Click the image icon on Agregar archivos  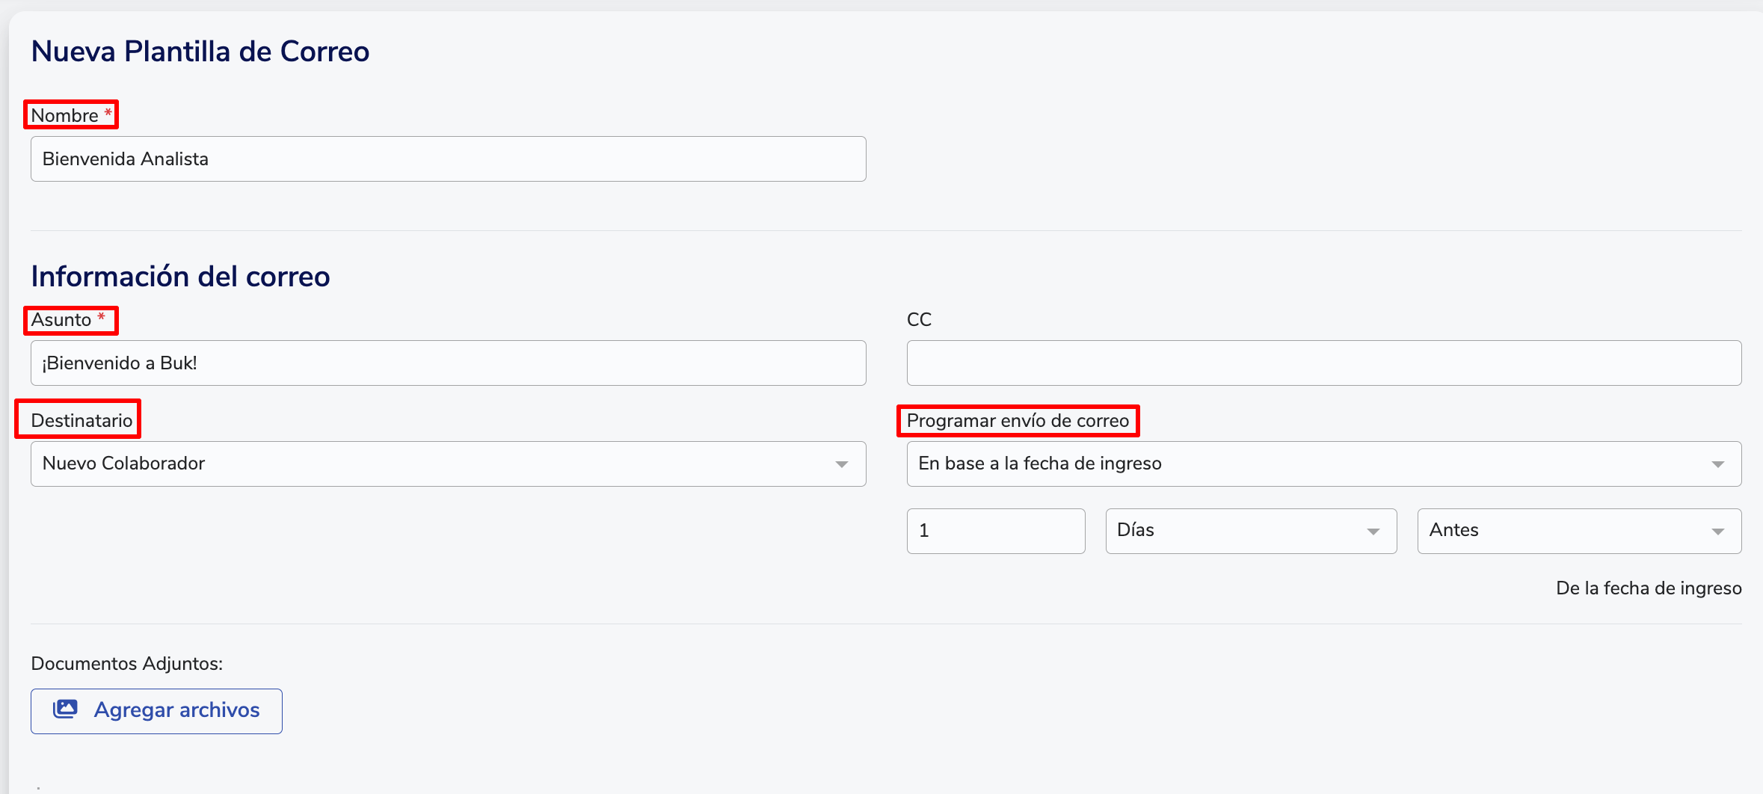(65, 709)
